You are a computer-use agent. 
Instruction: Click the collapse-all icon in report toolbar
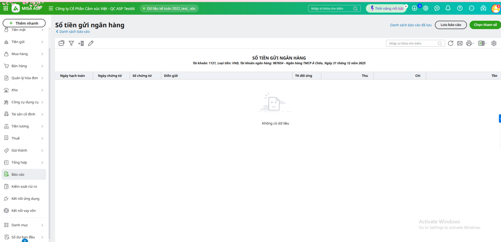61,44
